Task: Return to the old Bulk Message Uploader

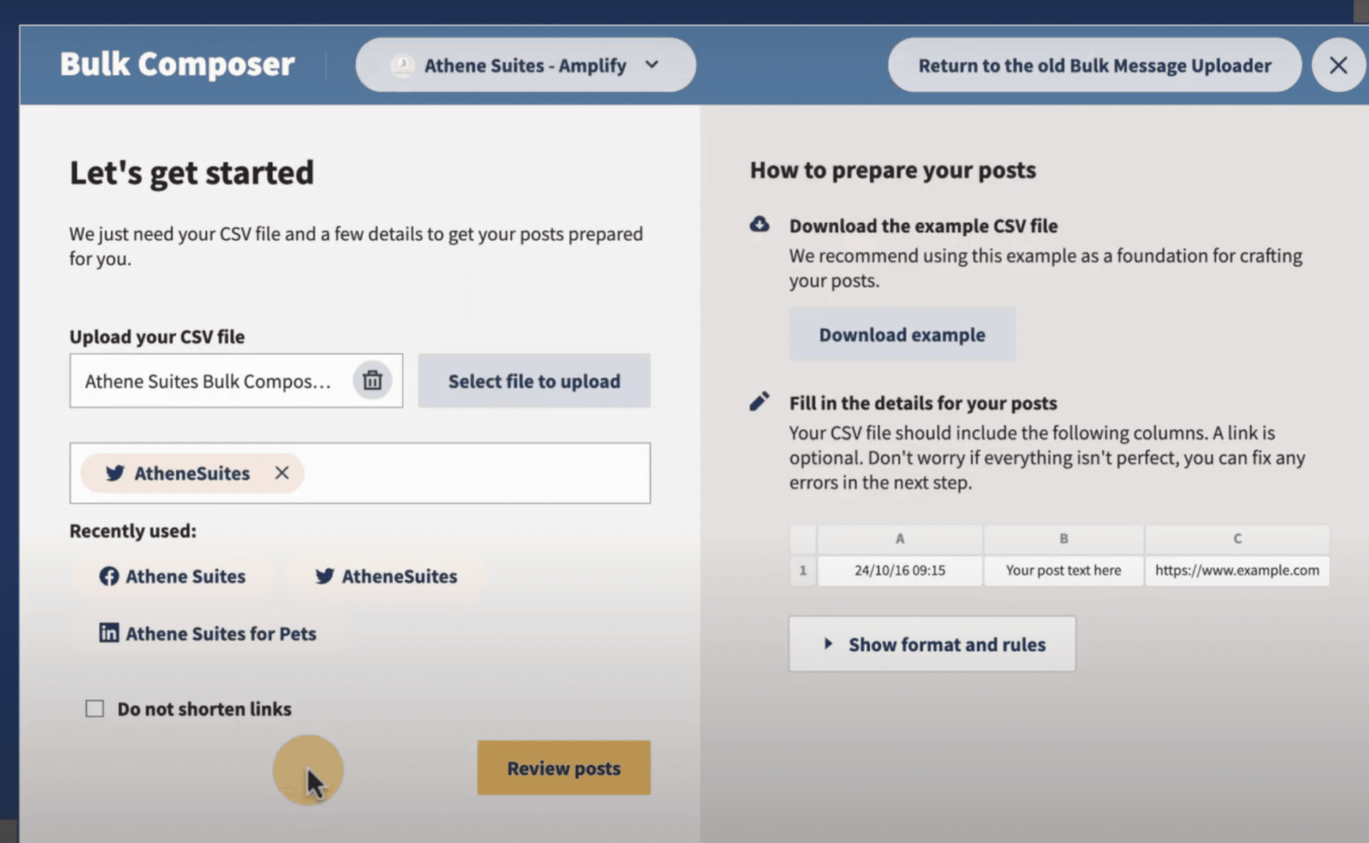Action: click(x=1094, y=65)
